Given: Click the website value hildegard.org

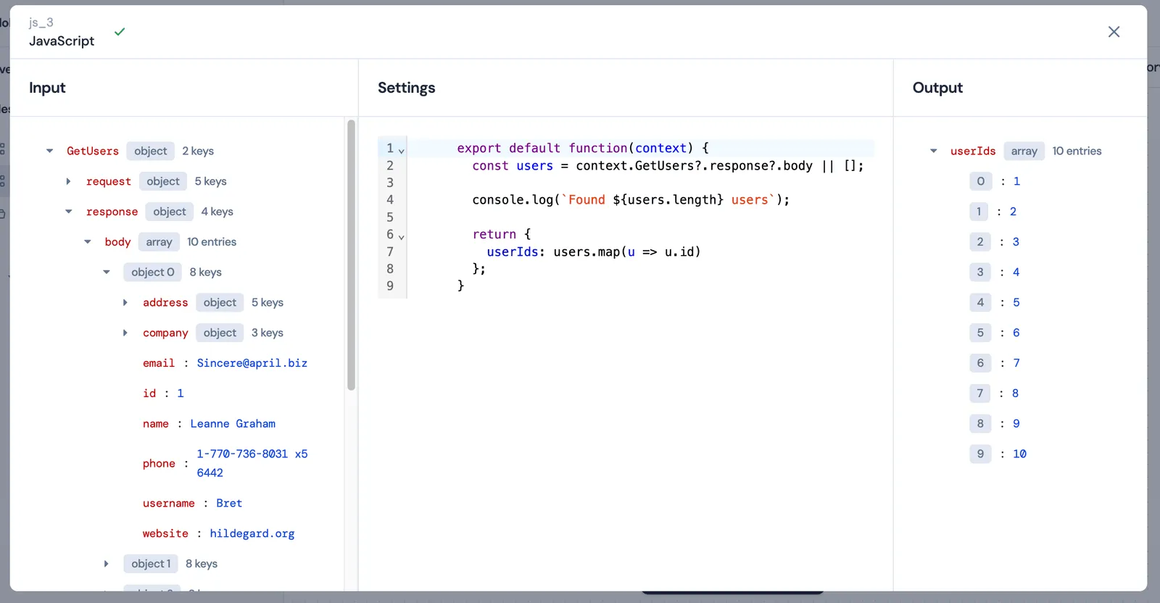Looking at the screenshot, I should click(252, 534).
